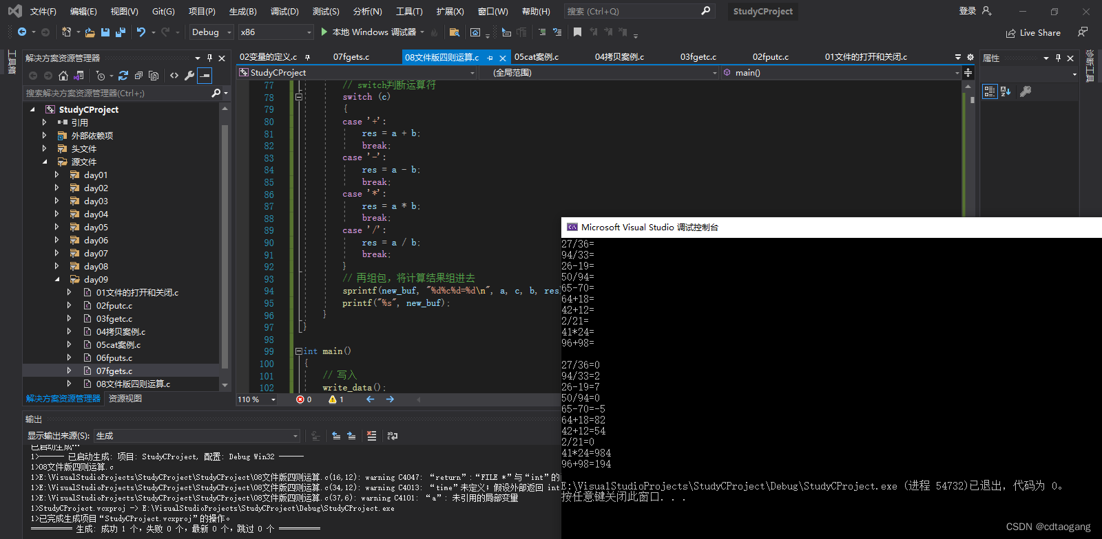Open the 生成(B) menu
Screen dimensions: 1102x539
242,12
